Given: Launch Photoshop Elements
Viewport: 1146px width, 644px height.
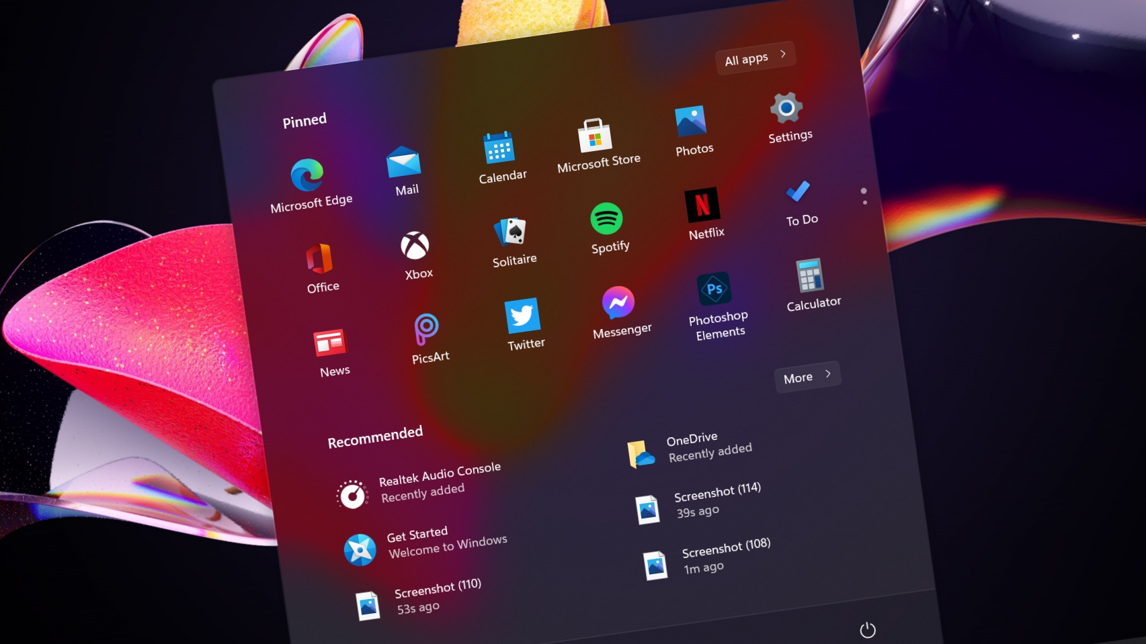Looking at the screenshot, I should tap(714, 289).
